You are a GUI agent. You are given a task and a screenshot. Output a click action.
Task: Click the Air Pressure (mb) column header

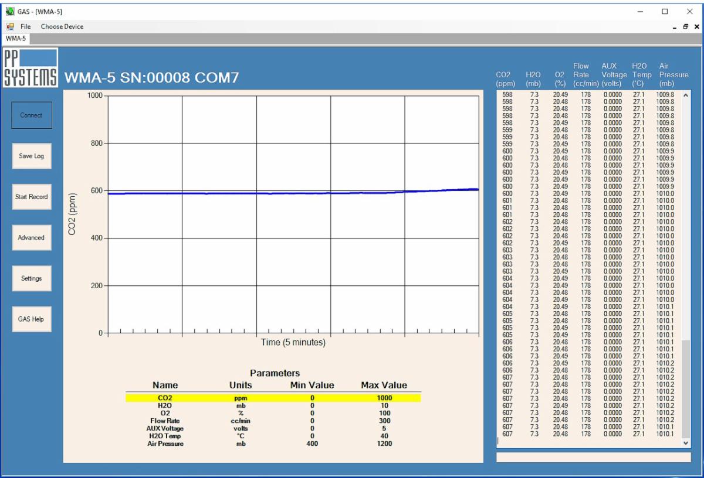click(673, 75)
